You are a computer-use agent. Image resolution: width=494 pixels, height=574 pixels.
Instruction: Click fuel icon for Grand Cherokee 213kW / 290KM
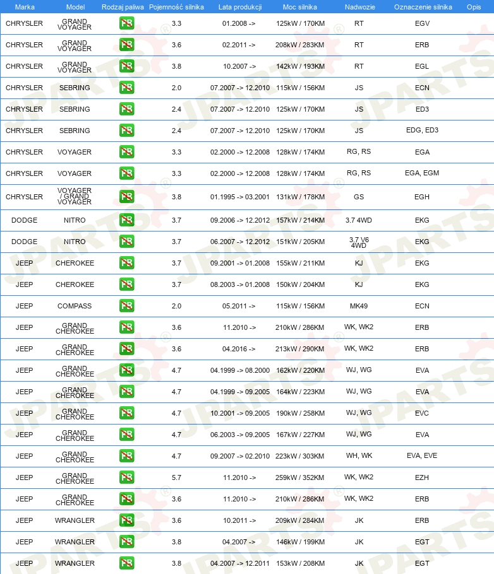tap(126, 348)
